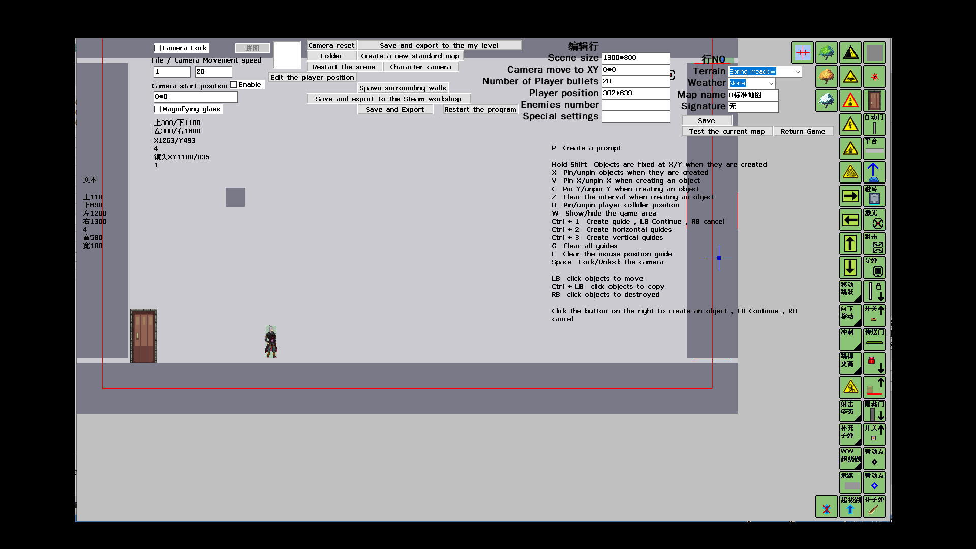Pick the wooden door object icon
This screenshot has width=976, height=549.
tap(875, 100)
